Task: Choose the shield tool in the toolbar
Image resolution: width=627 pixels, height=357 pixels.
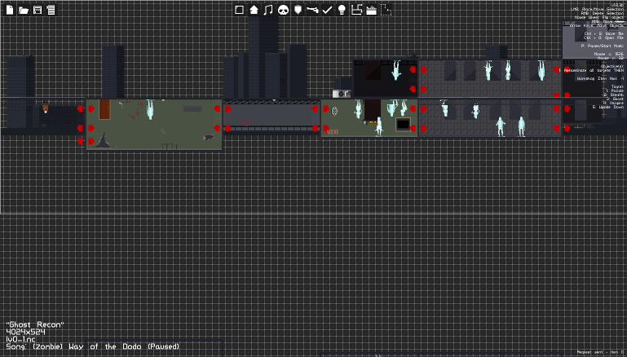Action: click(298, 10)
